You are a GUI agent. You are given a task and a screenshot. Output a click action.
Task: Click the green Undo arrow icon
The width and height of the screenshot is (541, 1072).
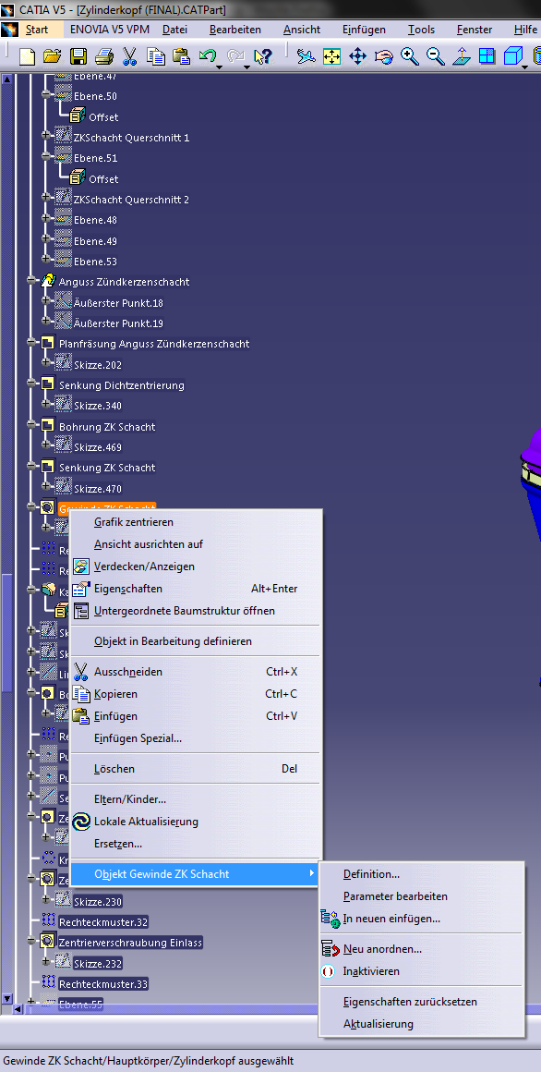(x=208, y=55)
